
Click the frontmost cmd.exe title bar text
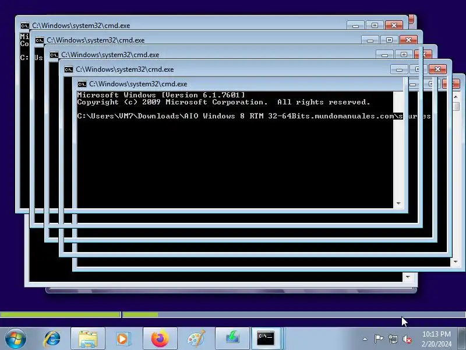click(138, 84)
